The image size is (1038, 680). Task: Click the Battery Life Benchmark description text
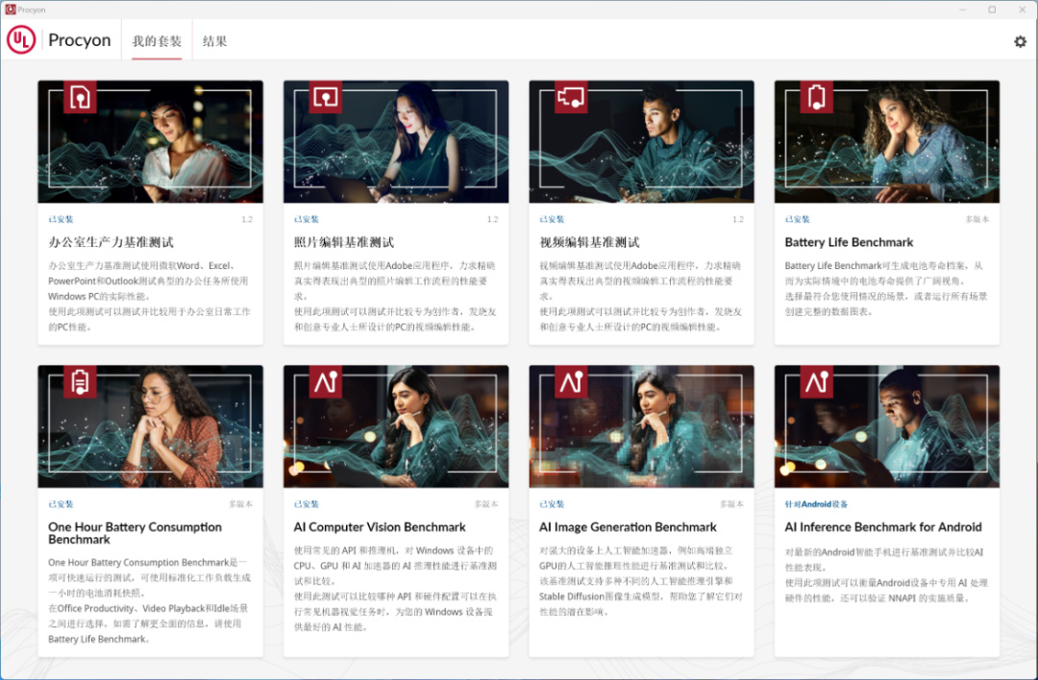(886, 288)
